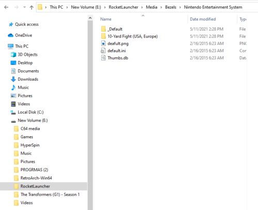Jump to Bezels breadcrumb segment

(171, 7)
